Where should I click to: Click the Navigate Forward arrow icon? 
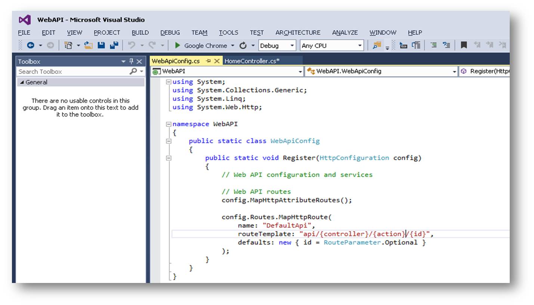(x=50, y=46)
